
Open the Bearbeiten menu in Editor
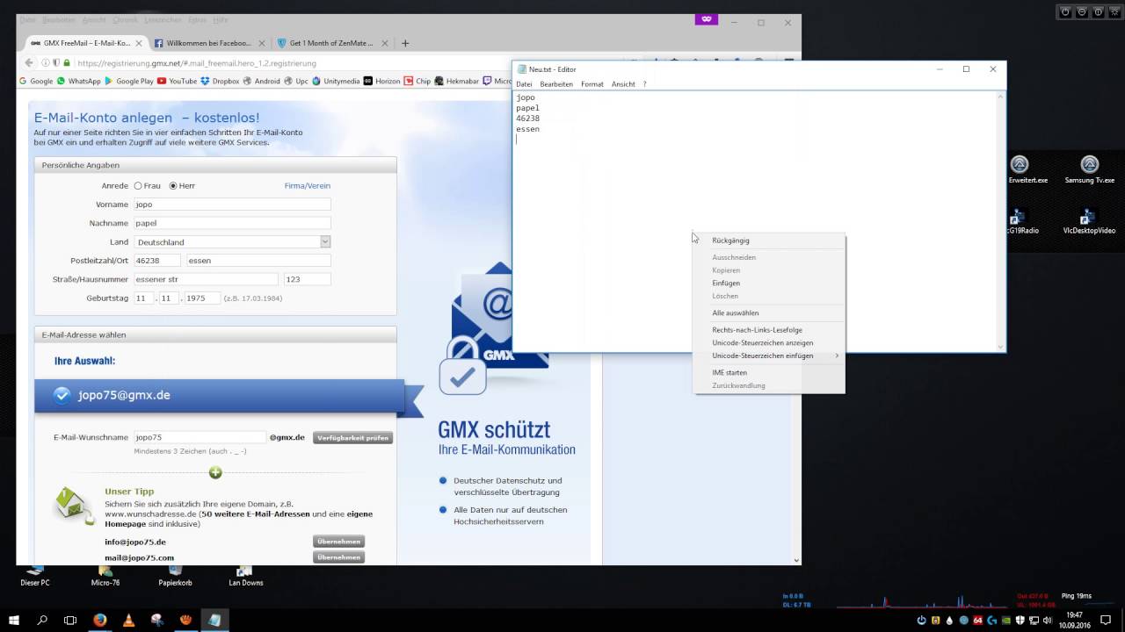(556, 84)
